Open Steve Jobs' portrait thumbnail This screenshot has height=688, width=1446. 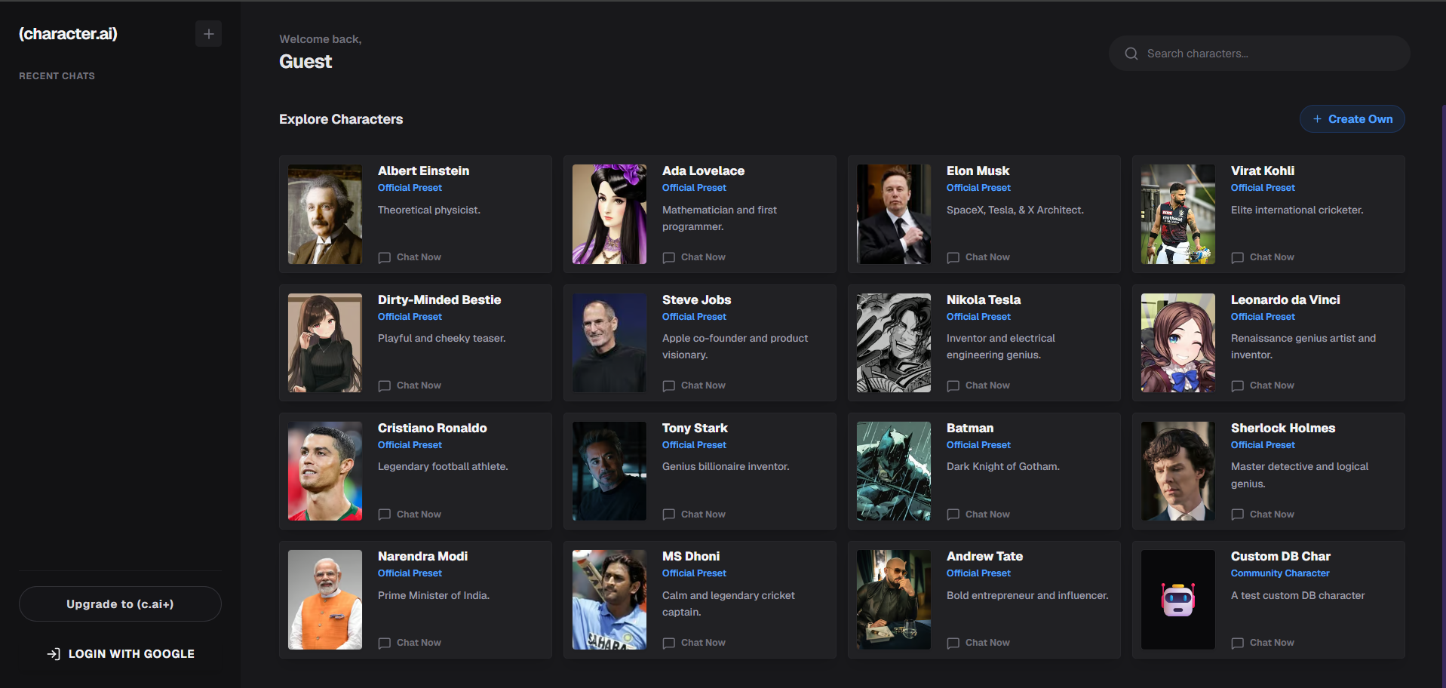coord(609,342)
